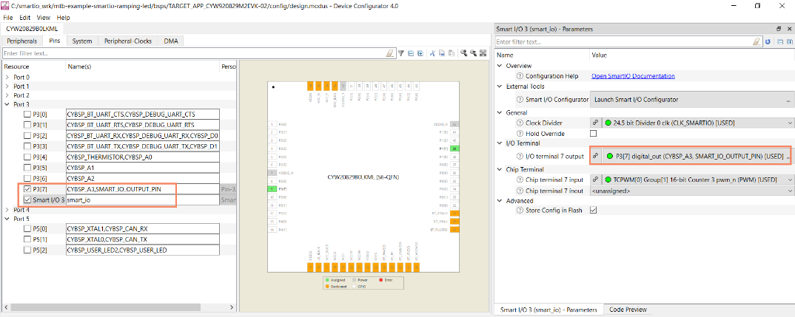Enable the P5[2] pin checkbox
The image size is (795, 317).
(x=27, y=250)
